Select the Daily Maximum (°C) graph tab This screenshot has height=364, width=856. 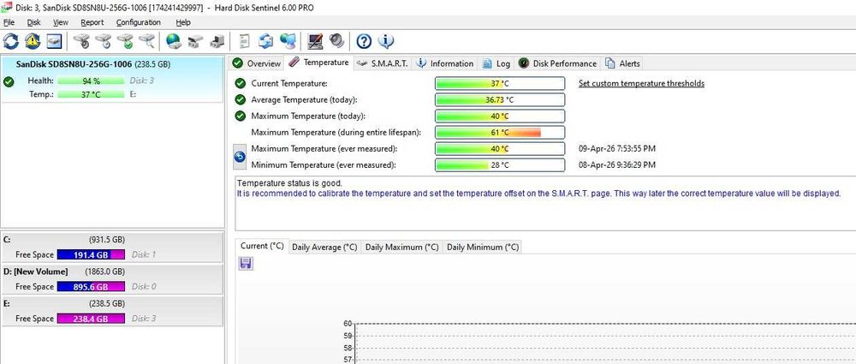point(401,247)
